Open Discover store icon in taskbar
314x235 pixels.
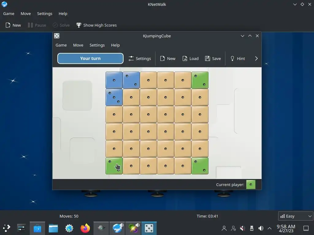pyautogui.click(x=37, y=228)
